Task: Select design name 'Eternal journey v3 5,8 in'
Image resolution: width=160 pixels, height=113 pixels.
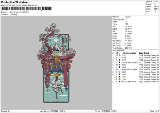Action: click(19, 12)
